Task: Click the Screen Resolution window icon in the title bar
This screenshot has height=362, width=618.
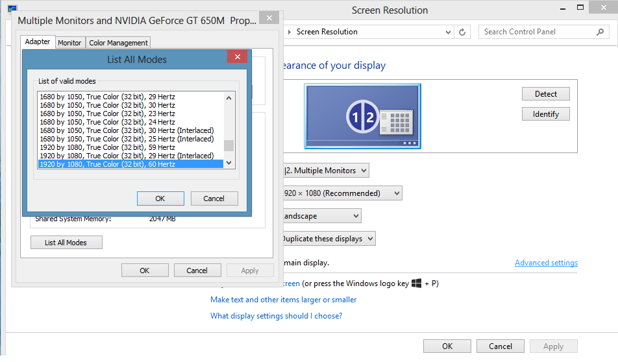Action: tap(12, 8)
